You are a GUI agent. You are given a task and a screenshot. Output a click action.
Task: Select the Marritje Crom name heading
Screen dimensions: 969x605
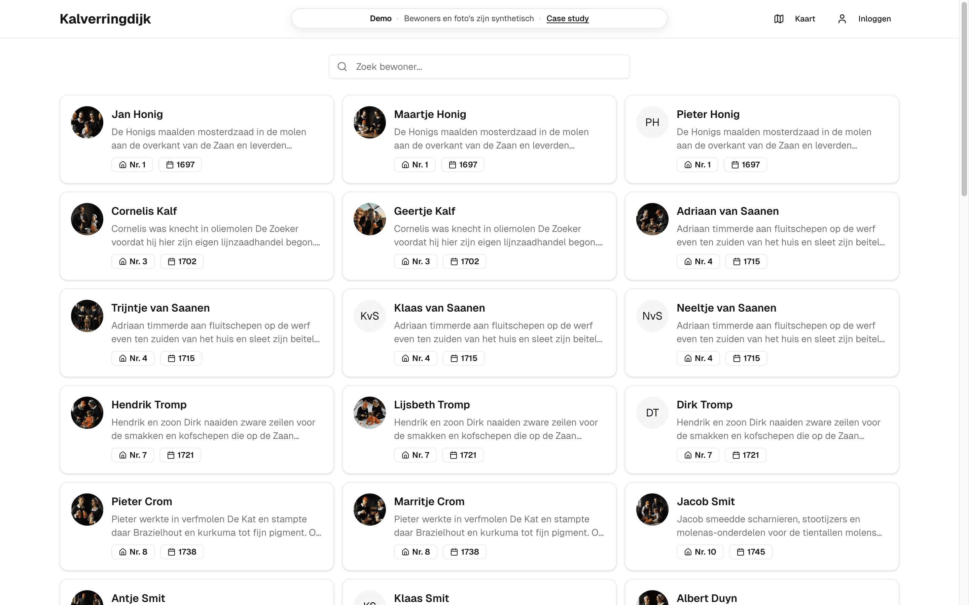click(429, 502)
